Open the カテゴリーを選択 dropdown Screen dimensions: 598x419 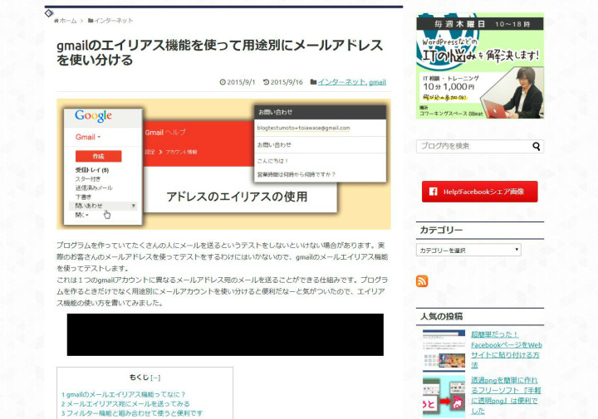coord(468,250)
